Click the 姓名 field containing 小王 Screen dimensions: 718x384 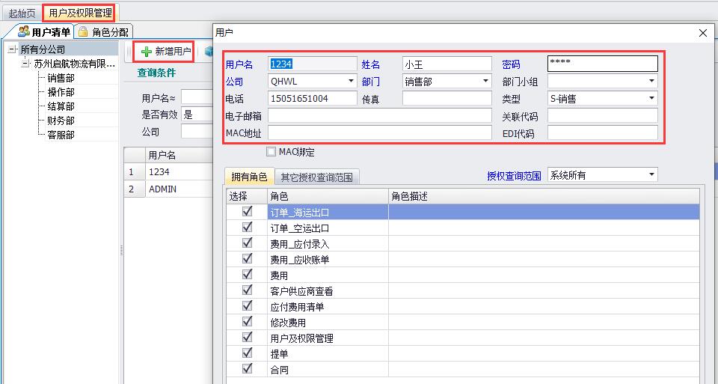[447, 64]
